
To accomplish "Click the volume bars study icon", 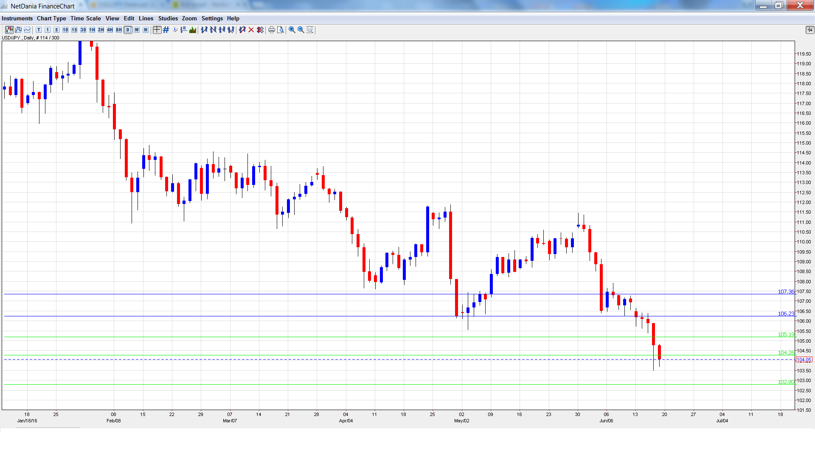I will [x=193, y=30].
